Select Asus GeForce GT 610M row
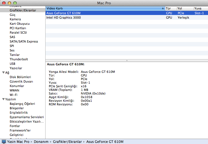This screenshot has height=144, width=208. tap(127, 13)
